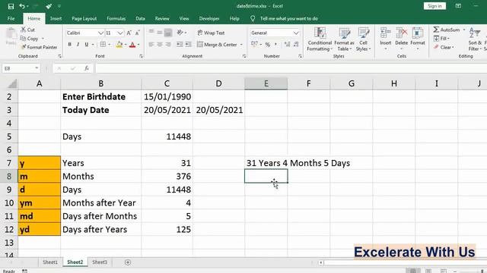Click the formula bar input
This screenshot has width=487, height=273.
[291, 68]
